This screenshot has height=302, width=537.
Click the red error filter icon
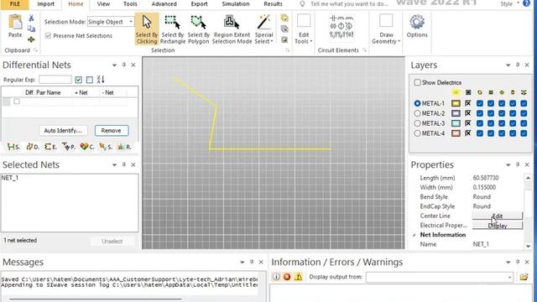(x=287, y=277)
